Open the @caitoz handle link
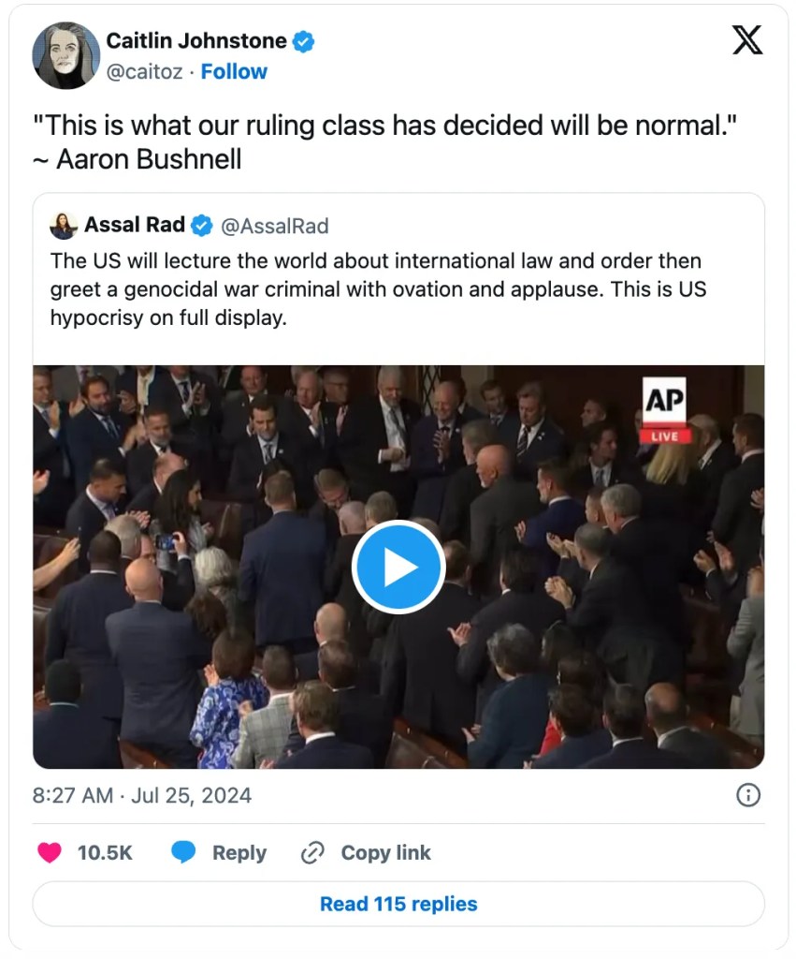The height and width of the screenshot is (959, 796). (144, 72)
